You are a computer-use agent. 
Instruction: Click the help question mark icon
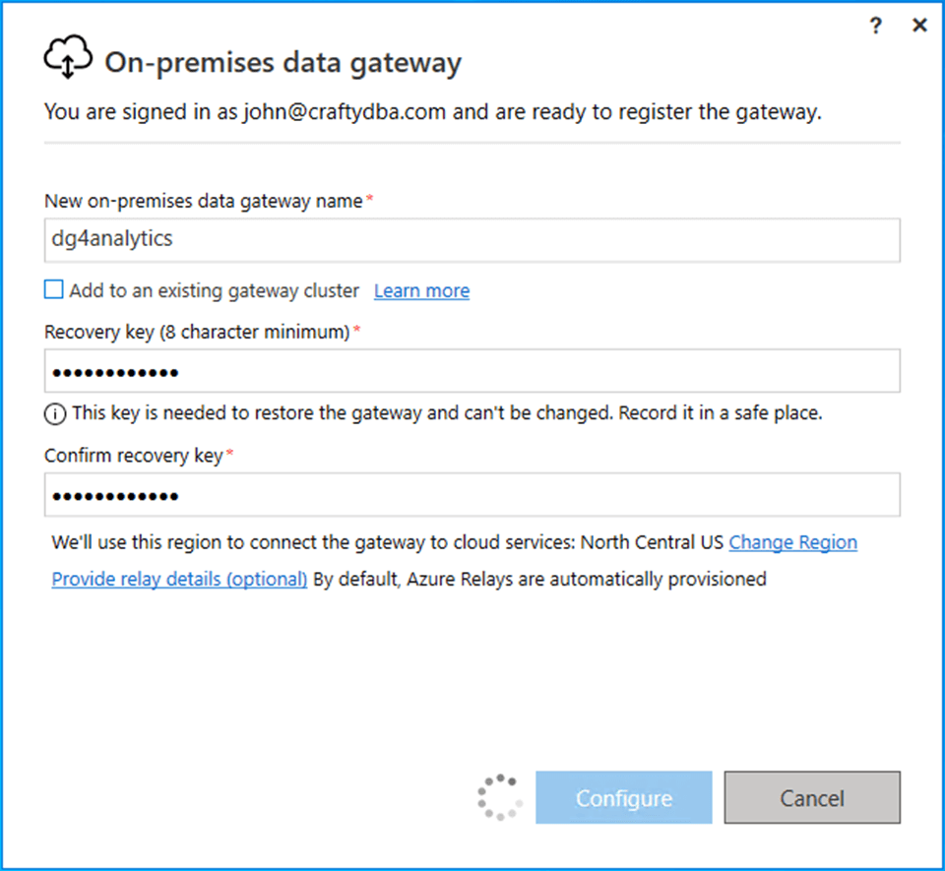pos(875,27)
